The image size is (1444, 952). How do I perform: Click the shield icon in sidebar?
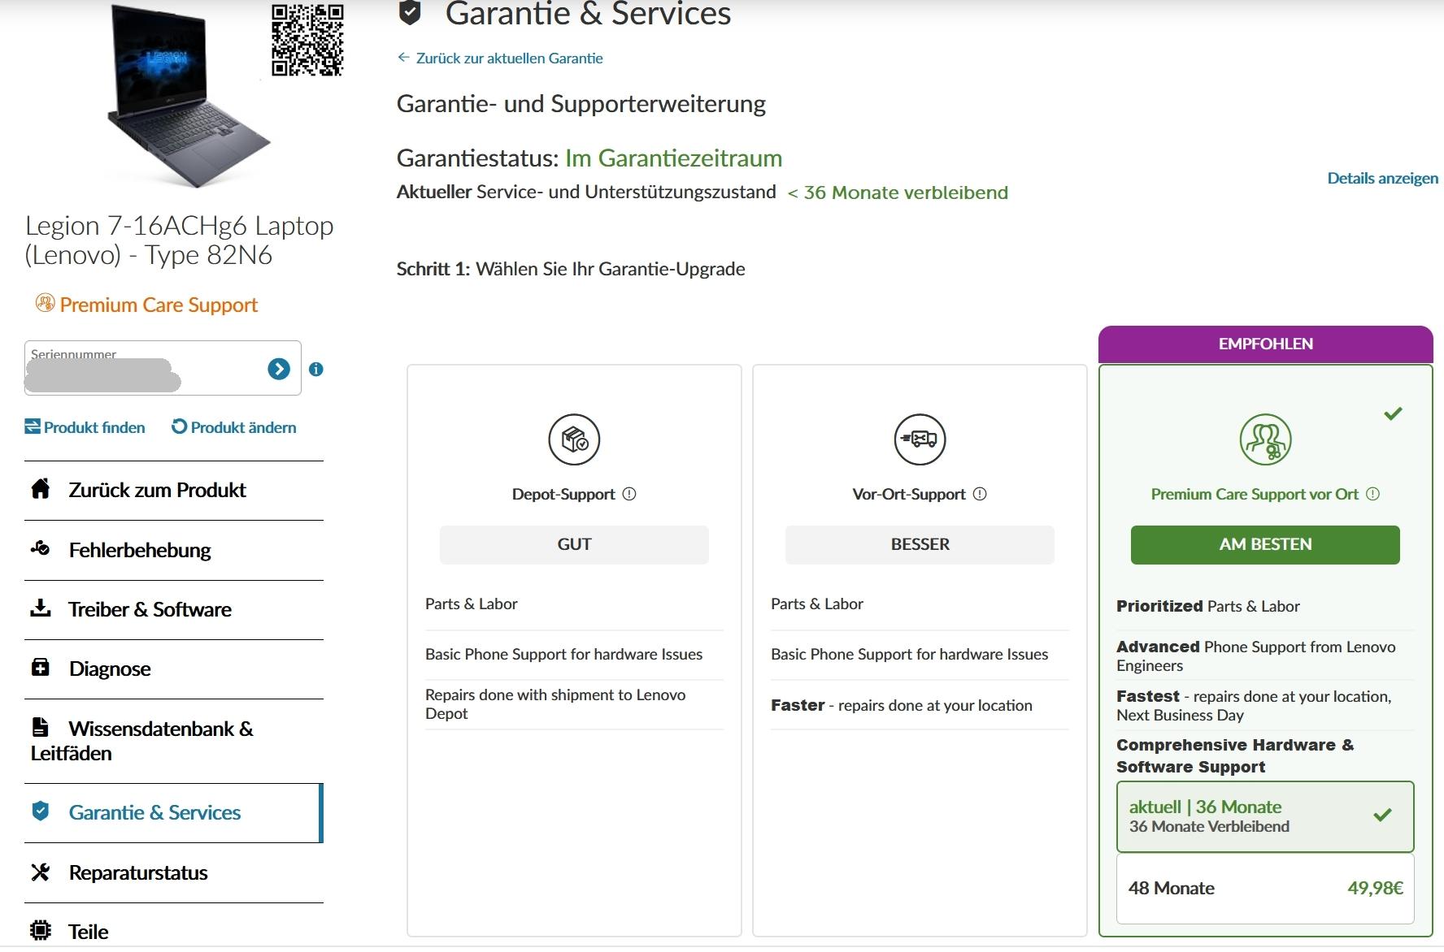click(x=40, y=811)
